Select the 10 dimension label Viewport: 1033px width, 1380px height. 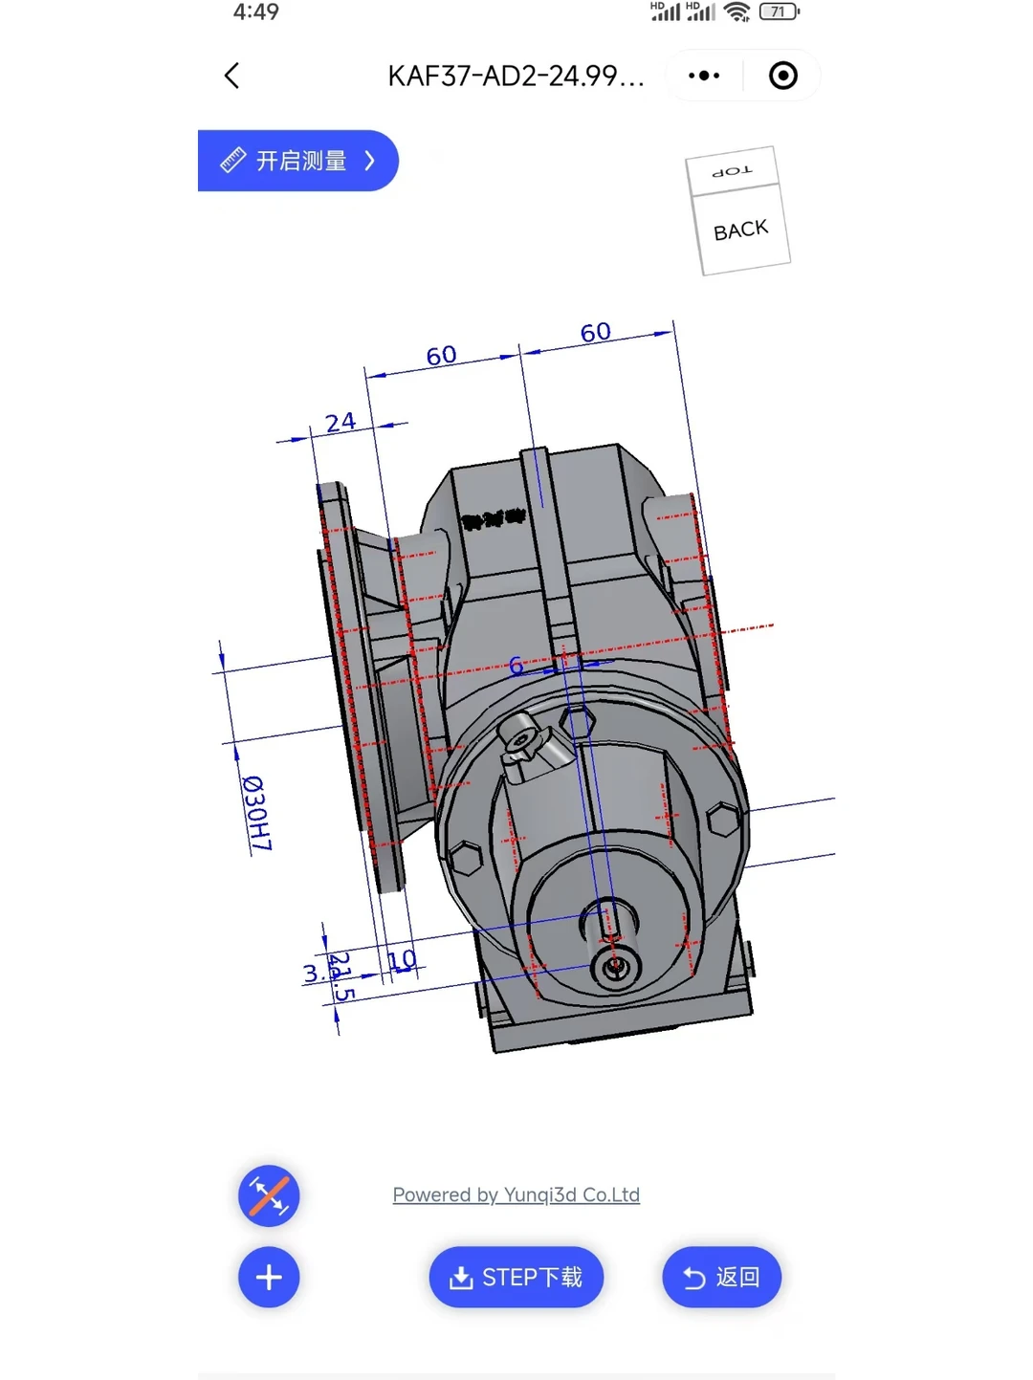coord(403,959)
